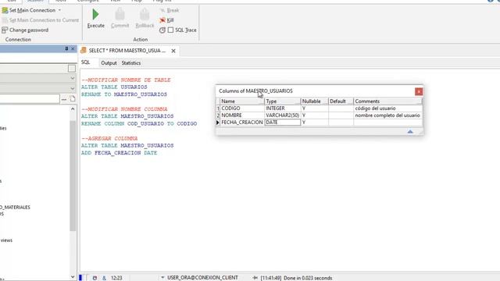Close the SELECT * FROM MAESTRO_USUA tab

click(173, 51)
